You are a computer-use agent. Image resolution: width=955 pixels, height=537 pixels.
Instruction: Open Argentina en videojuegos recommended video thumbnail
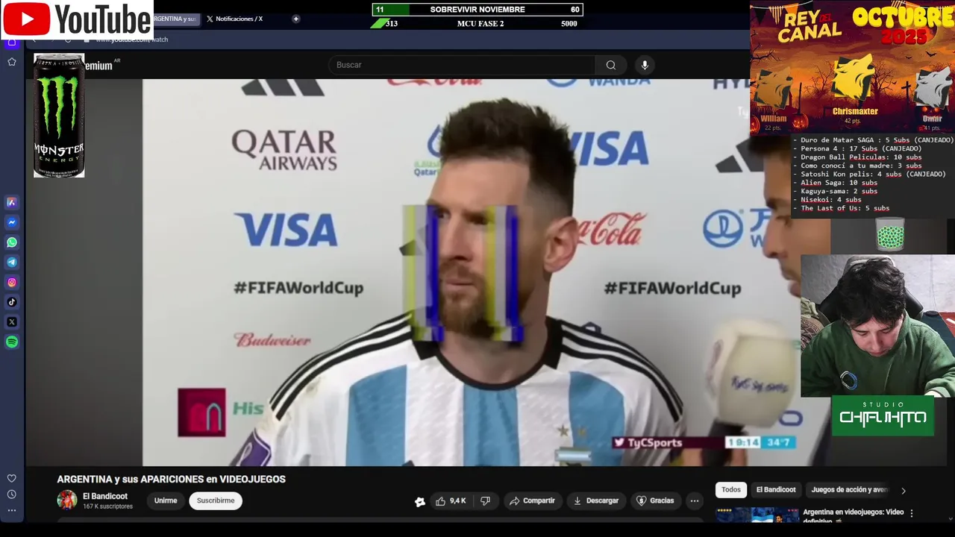pyautogui.click(x=757, y=515)
